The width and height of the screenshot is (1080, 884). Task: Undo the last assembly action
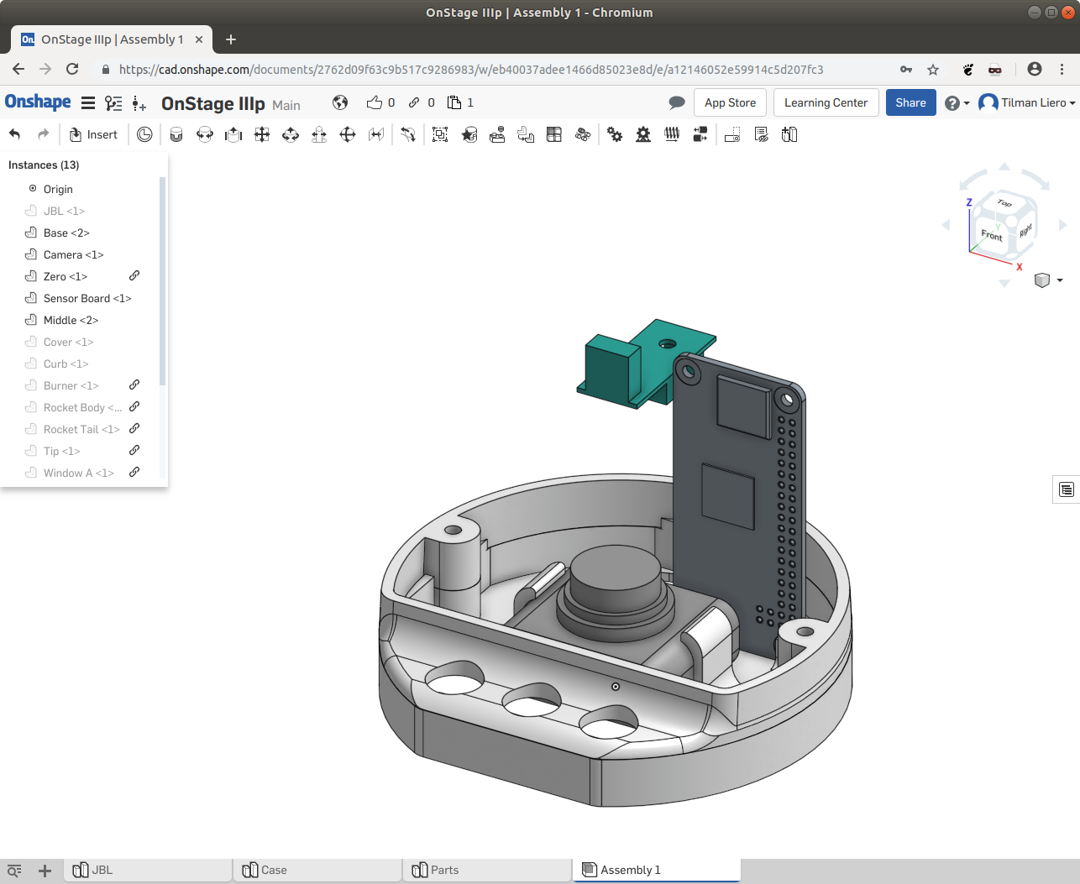coord(15,134)
